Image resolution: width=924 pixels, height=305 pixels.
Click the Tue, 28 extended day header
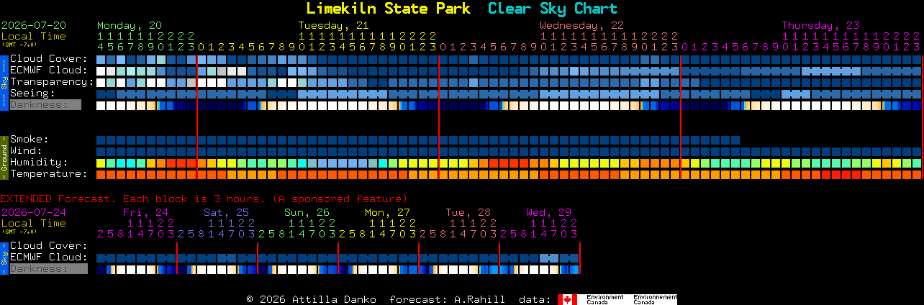468,212
